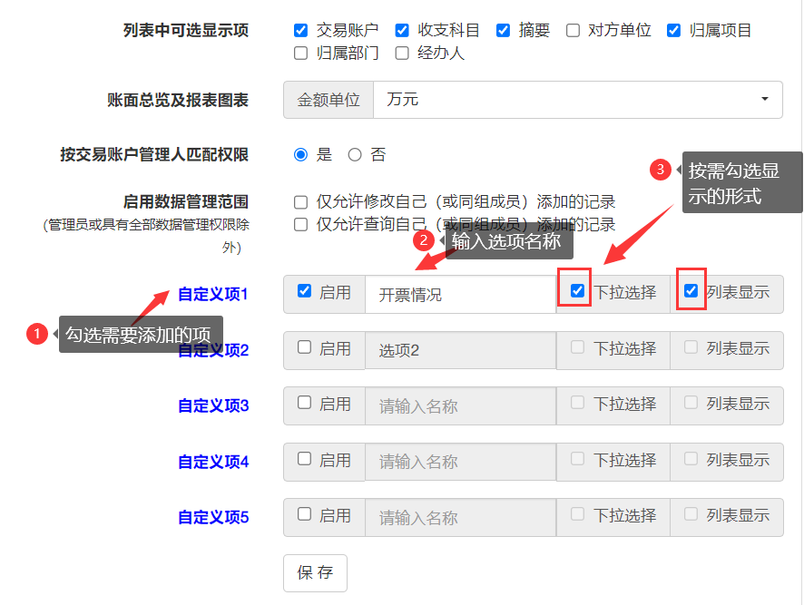Enable the 启用 checkbox for 自定义项2
This screenshot has height=605, width=804.
[x=305, y=347]
